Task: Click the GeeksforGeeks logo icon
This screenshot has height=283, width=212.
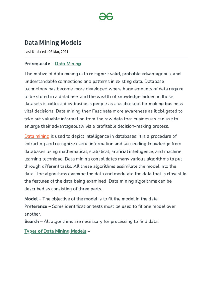Action: click(x=106, y=17)
